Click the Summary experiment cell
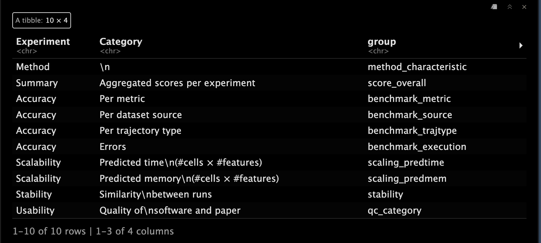Viewport: 541px width, 243px height. point(37,83)
